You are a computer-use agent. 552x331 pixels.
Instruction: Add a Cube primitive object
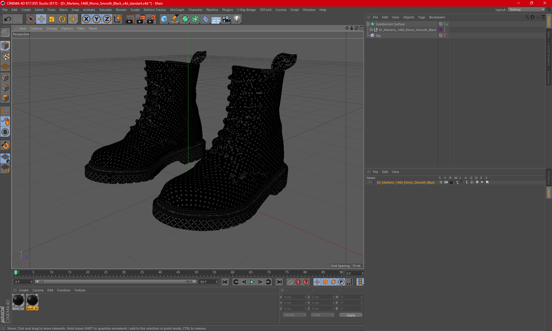click(164, 19)
